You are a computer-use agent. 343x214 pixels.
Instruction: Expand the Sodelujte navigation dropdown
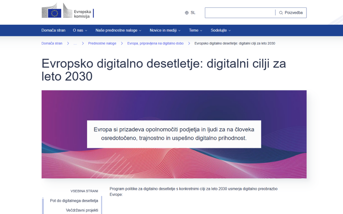(220, 30)
